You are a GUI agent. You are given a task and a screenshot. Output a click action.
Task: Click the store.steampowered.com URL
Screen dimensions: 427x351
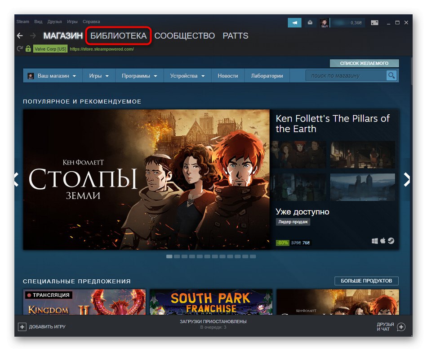(102, 49)
